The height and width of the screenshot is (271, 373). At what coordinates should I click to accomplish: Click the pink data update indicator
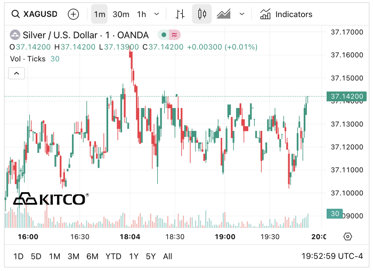[x=175, y=35]
